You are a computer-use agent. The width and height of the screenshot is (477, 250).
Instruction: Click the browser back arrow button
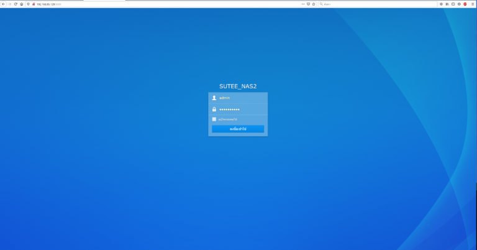[x=4, y=4]
